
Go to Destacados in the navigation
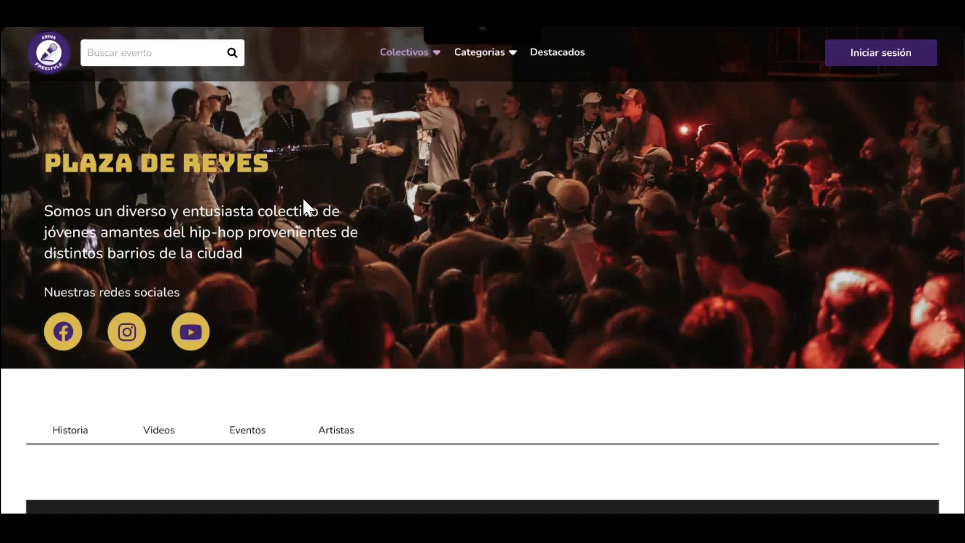coord(557,52)
